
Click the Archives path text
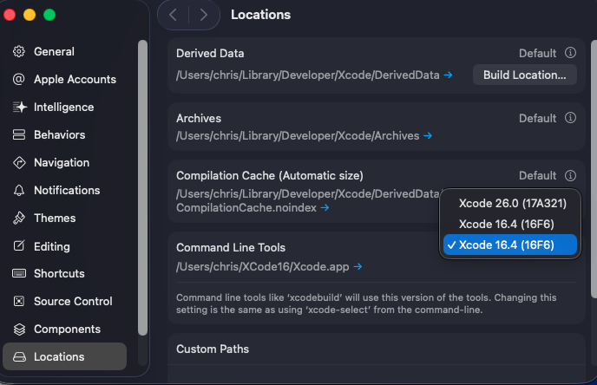pos(298,135)
